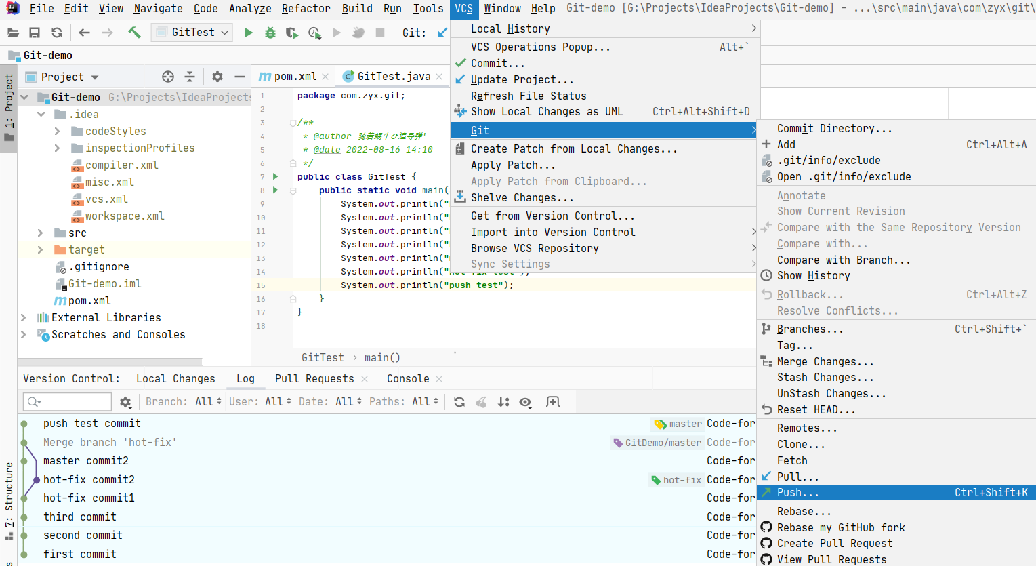Screen dimensions: 1036x566
Task: Open Paths filter dropdown in log
Action: [x=404, y=402]
